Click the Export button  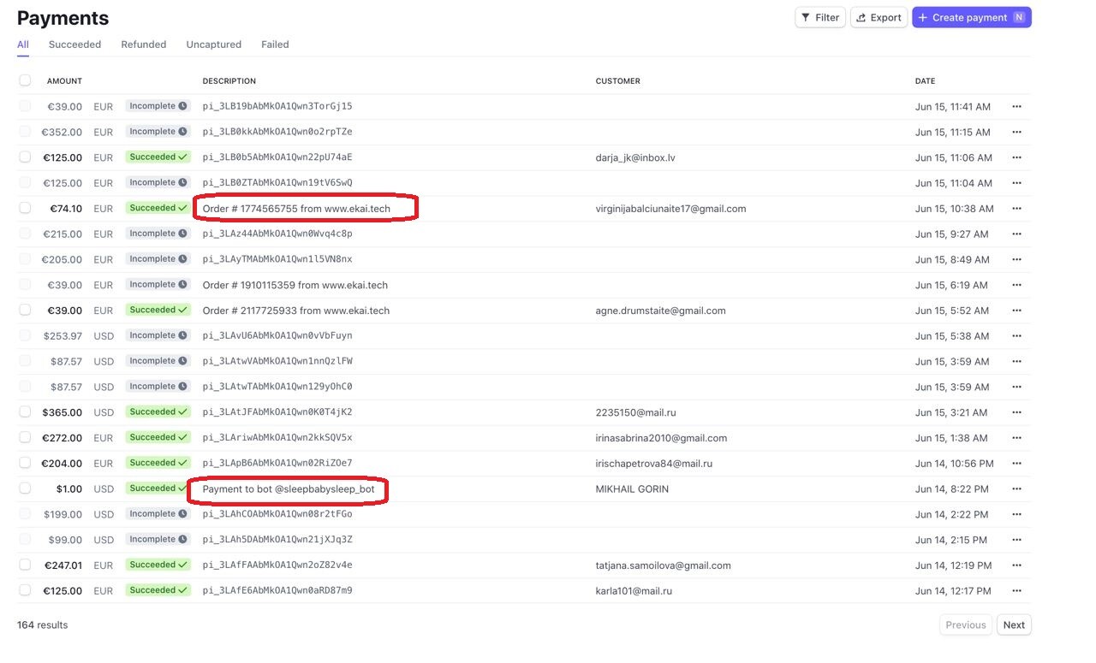879,17
